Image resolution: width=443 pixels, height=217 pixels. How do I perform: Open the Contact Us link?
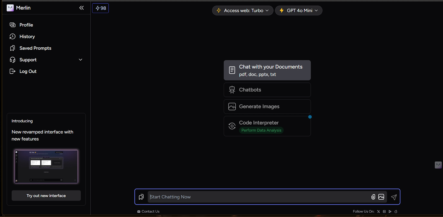pyautogui.click(x=148, y=211)
